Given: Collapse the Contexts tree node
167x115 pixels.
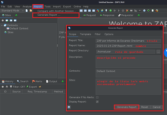Looking at the screenshot, I should (2, 25).
